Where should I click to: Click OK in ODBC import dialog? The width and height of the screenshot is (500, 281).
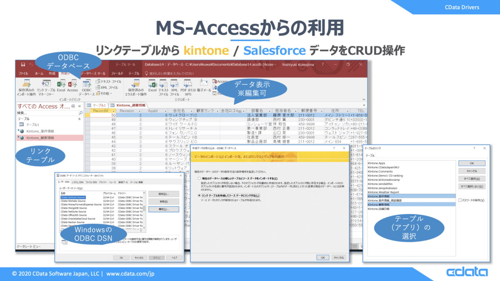point(322,258)
